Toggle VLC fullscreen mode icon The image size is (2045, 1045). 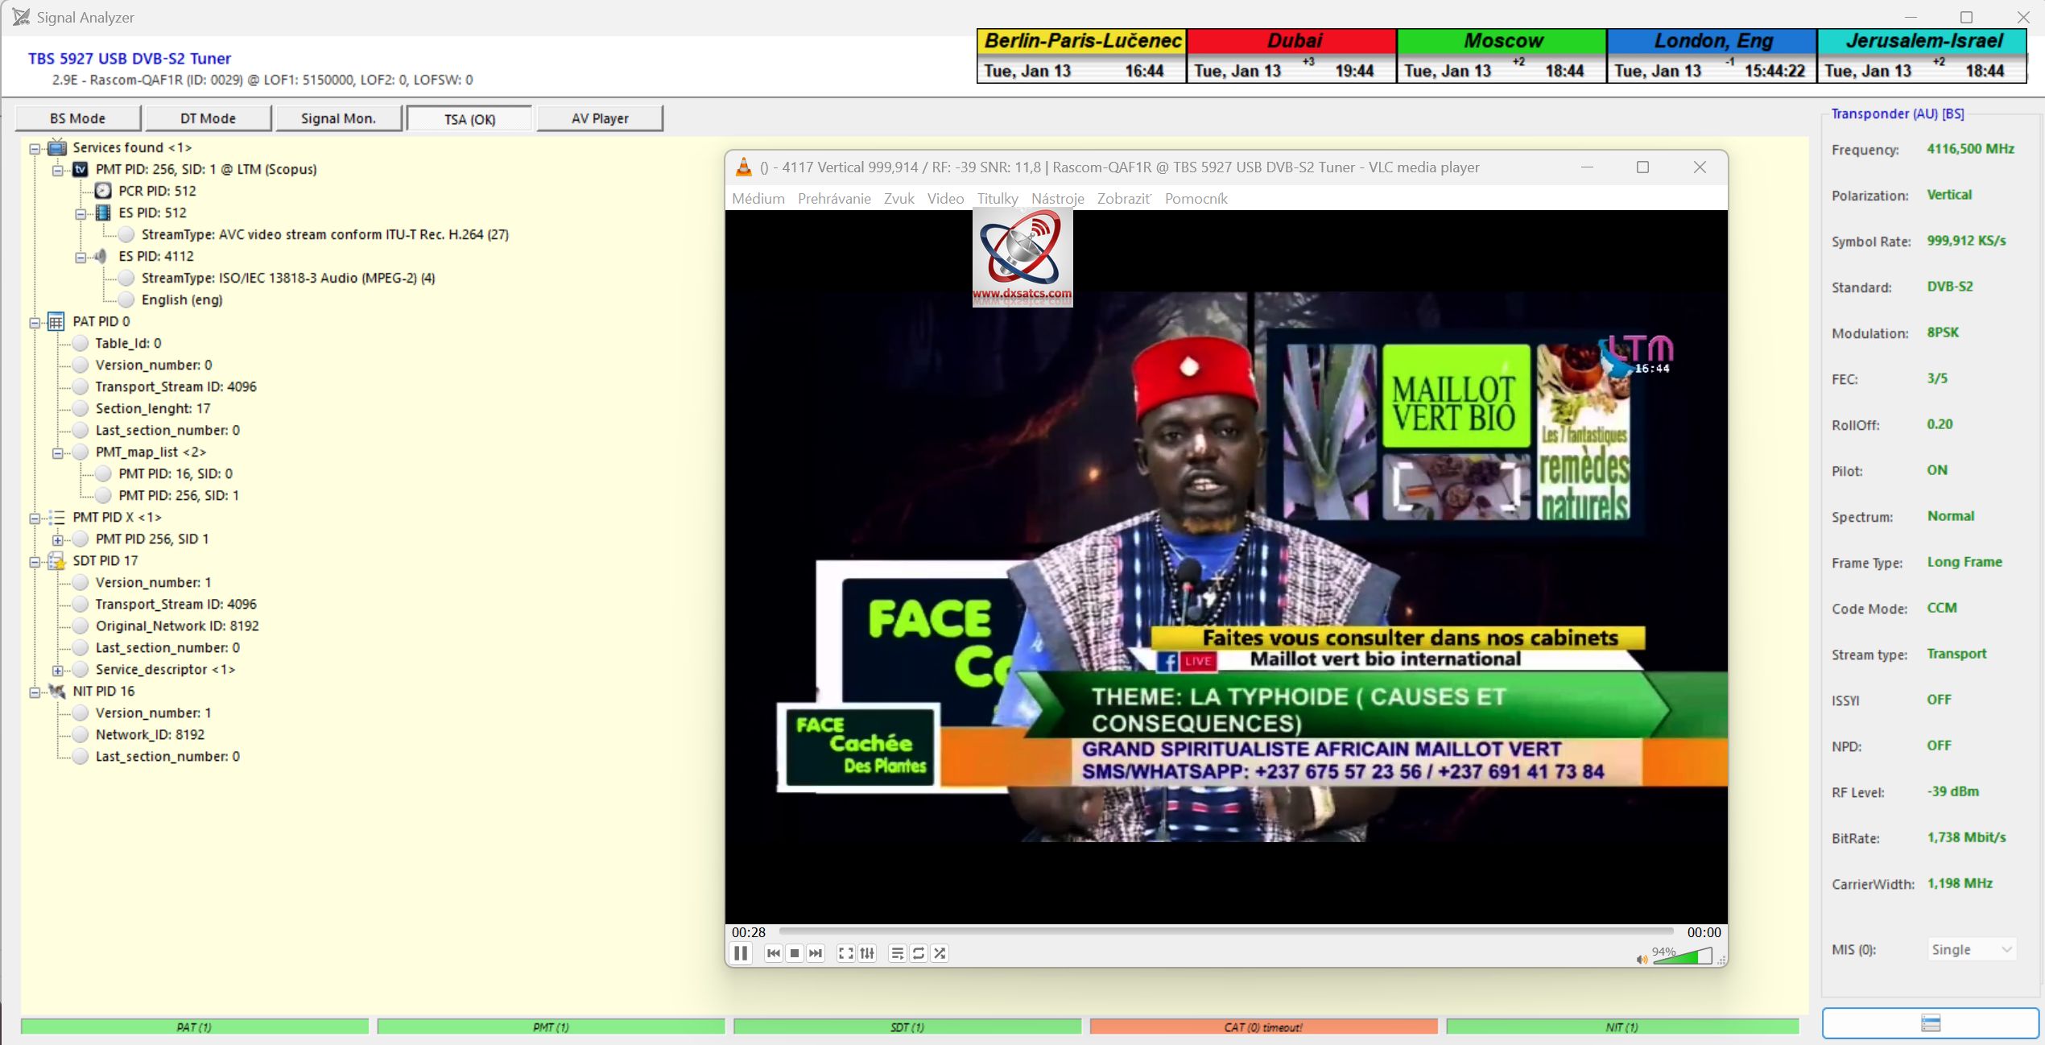(x=845, y=953)
